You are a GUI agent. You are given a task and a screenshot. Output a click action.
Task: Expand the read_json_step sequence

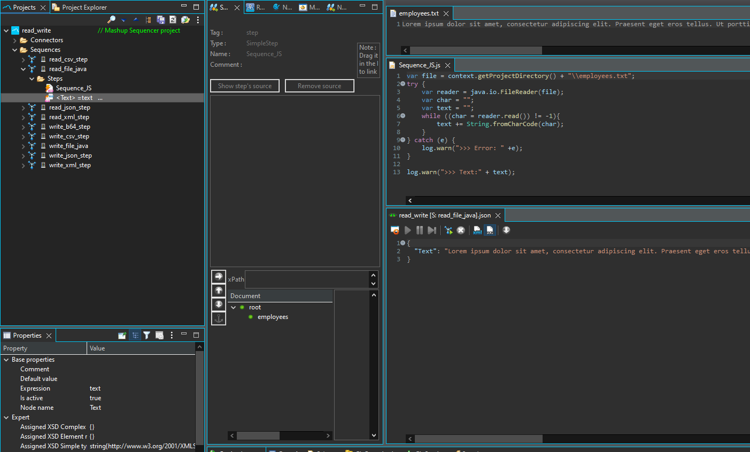point(23,108)
